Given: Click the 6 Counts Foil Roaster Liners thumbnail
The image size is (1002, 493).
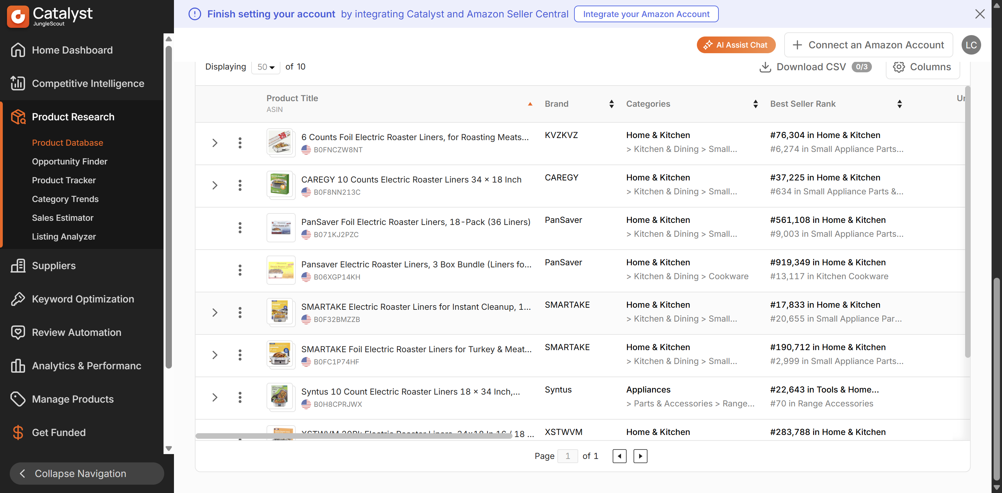Looking at the screenshot, I should click(280, 143).
